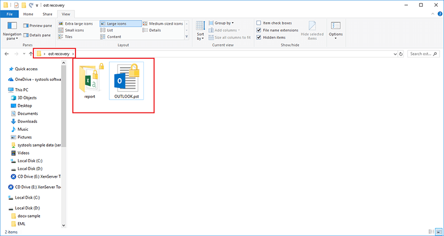This screenshot has width=444, height=236.
Task: Open Music in navigation pane
Action: pos(19,129)
